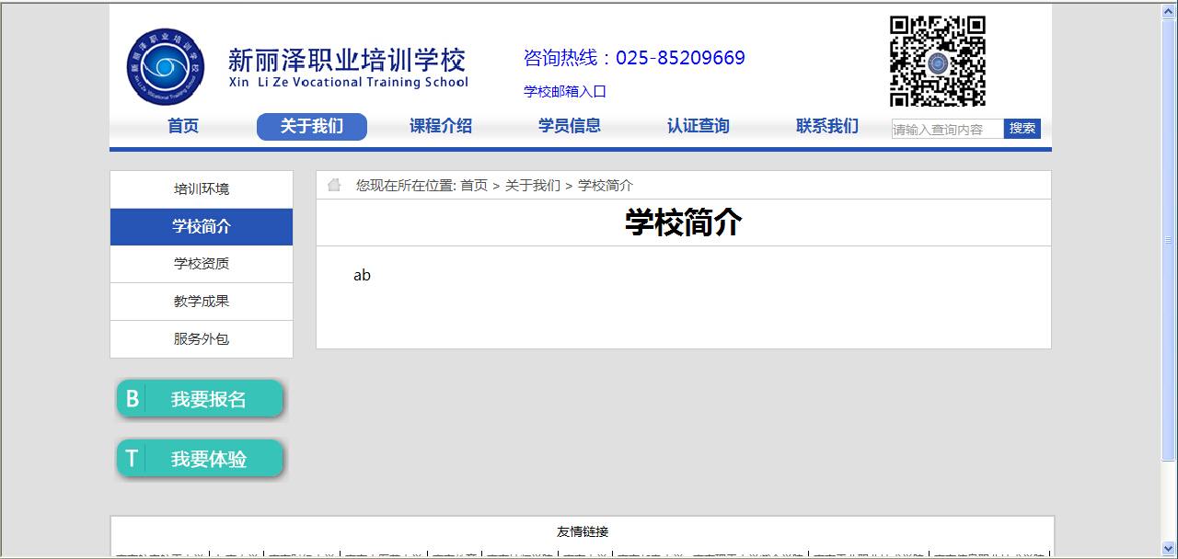Go to 认证查询 in the navigation bar
Image resolution: width=1178 pixels, height=559 pixels.
(x=699, y=127)
